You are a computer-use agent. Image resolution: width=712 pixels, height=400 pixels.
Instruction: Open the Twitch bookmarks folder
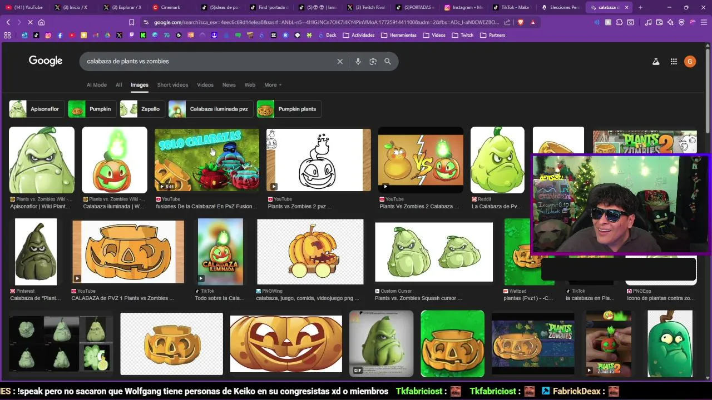click(463, 35)
